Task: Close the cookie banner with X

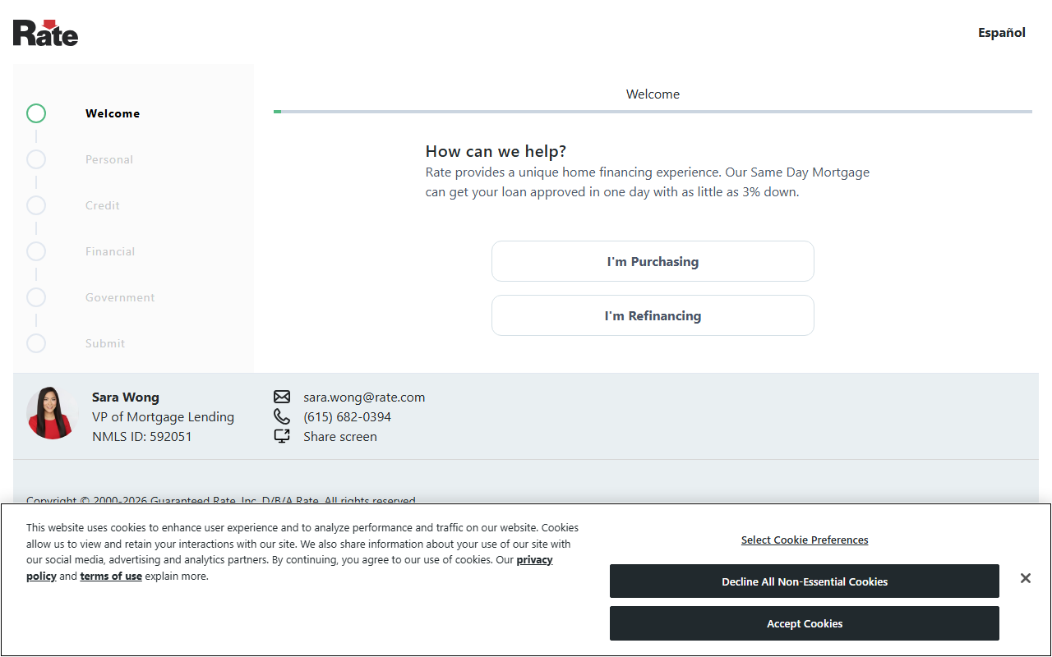Action: click(x=1026, y=578)
